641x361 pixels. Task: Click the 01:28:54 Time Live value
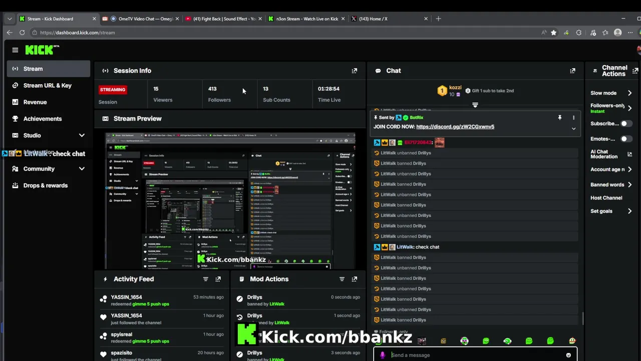[x=329, y=89]
